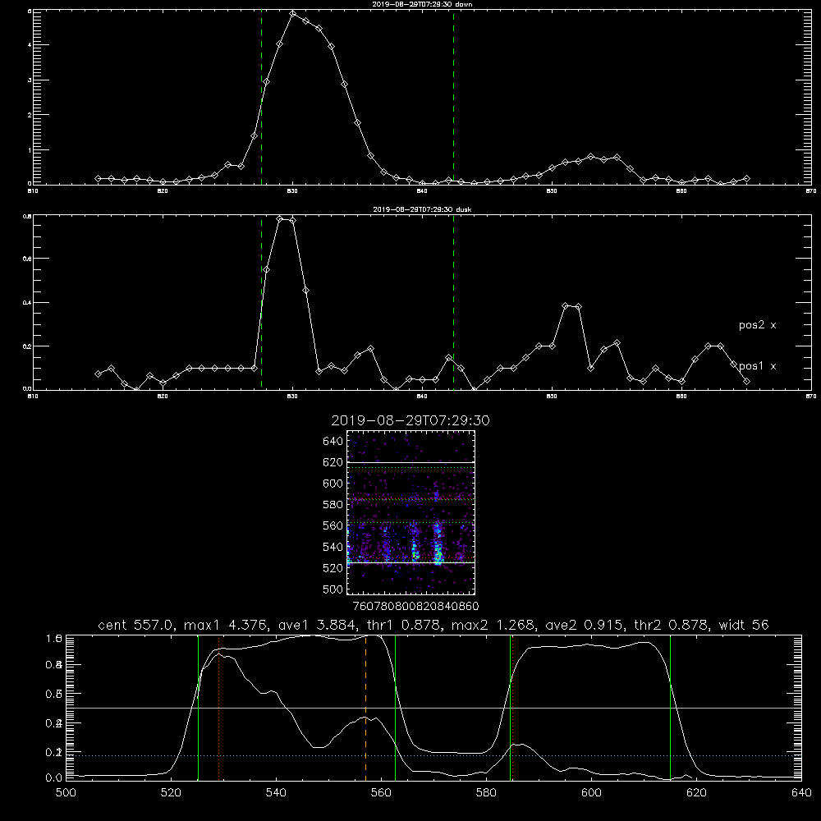Click the solid white horizontal line in bottom plot
This screenshot has width=821, height=821.
tap(433, 708)
